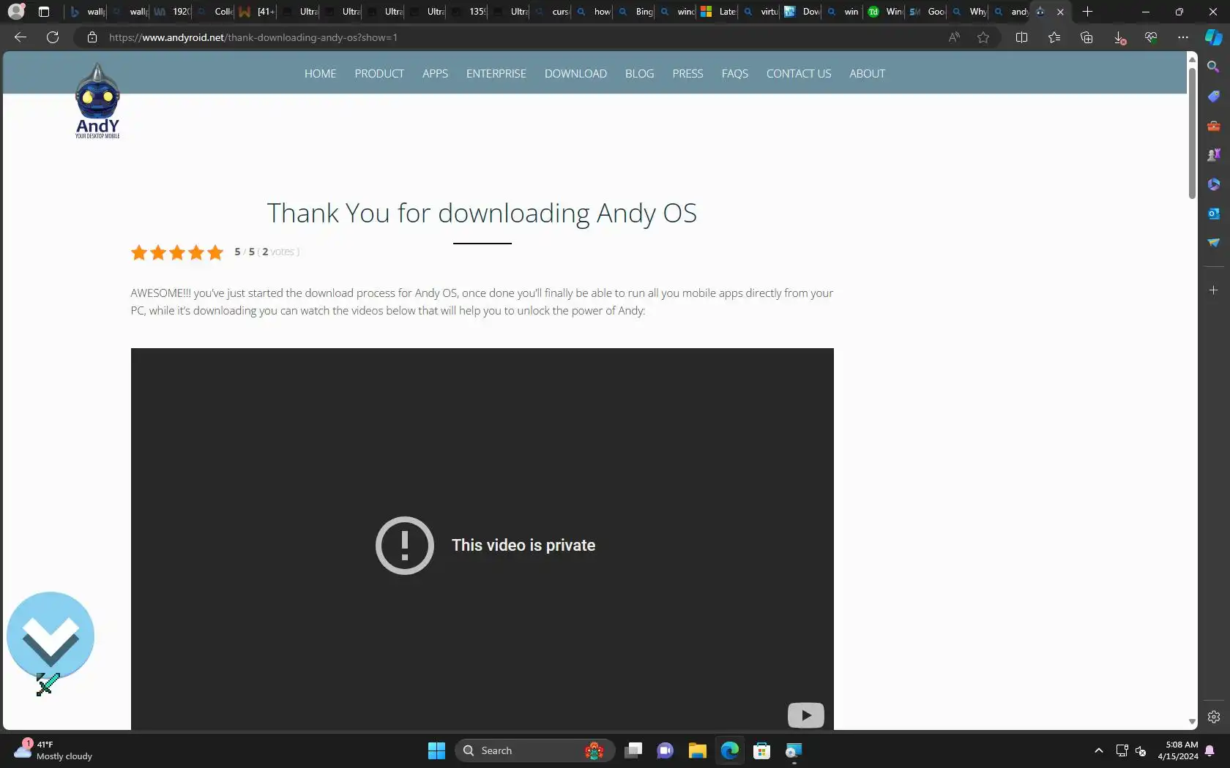The width and height of the screenshot is (1230, 768).
Task: Open the ENTERPRISE menu item
Action: tap(496, 74)
